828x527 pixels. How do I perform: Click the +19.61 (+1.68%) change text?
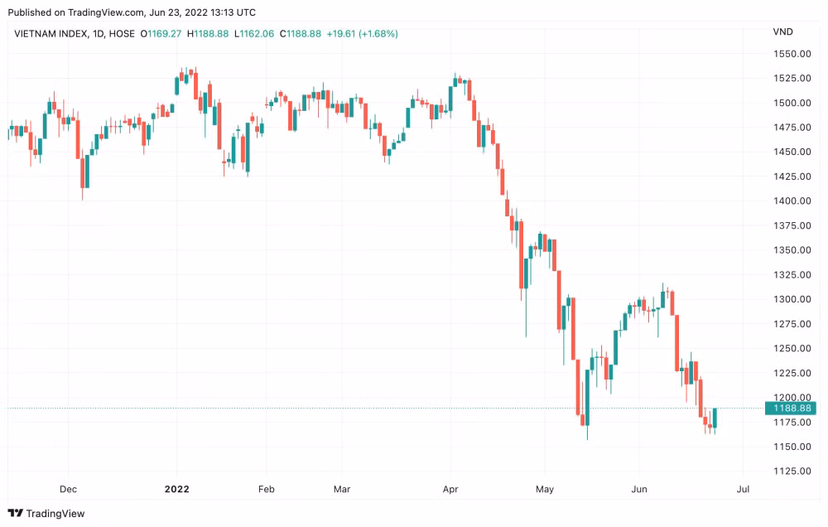pyautogui.click(x=363, y=34)
